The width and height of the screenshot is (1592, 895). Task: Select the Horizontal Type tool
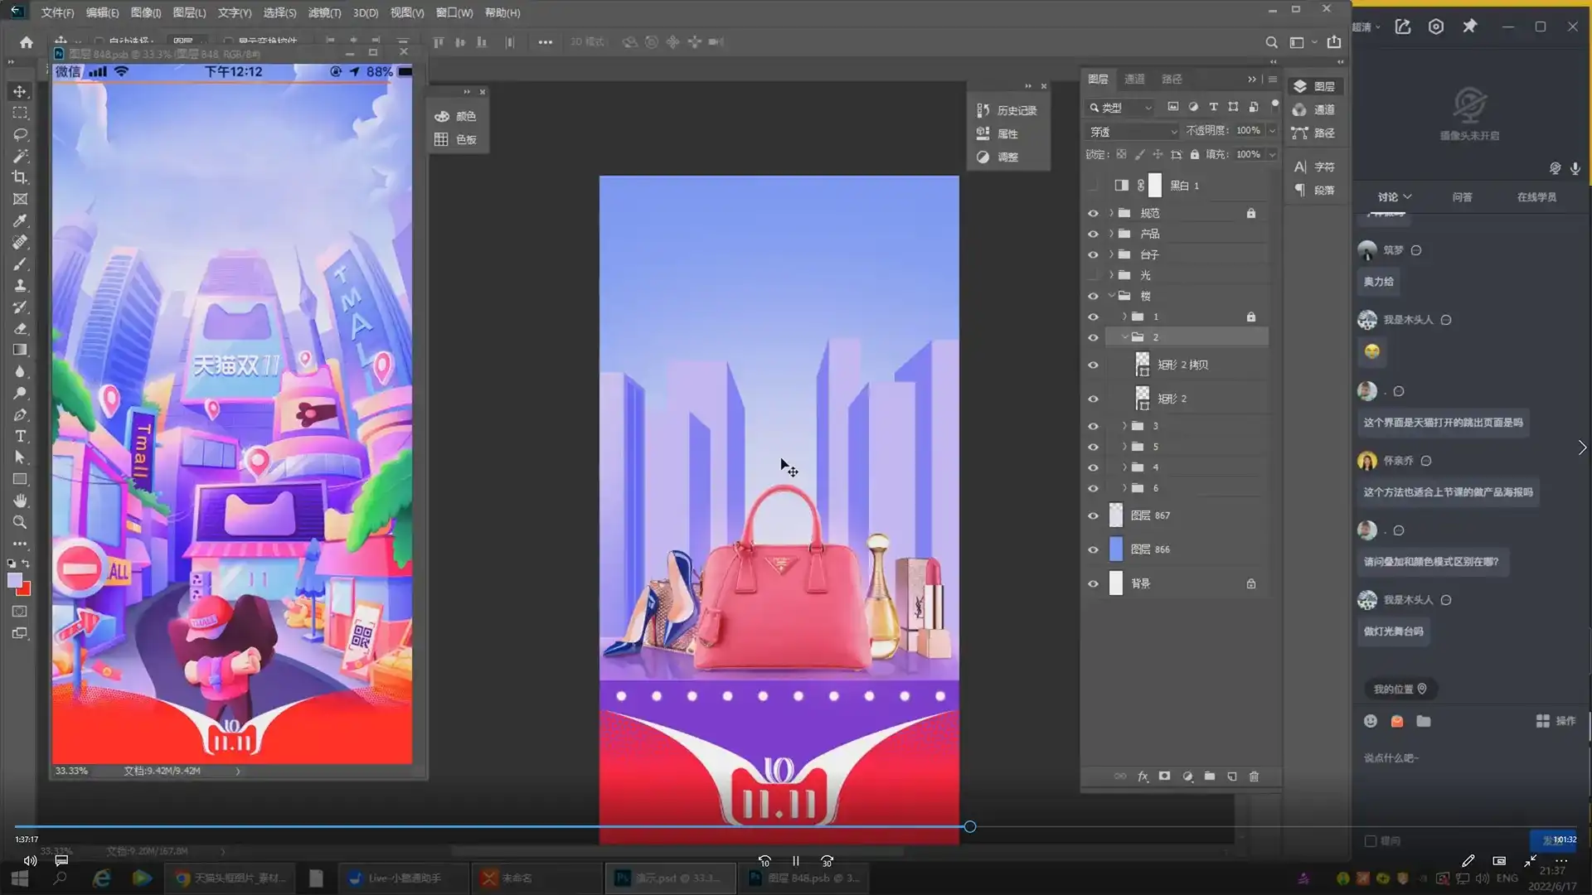(x=20, y=436)
